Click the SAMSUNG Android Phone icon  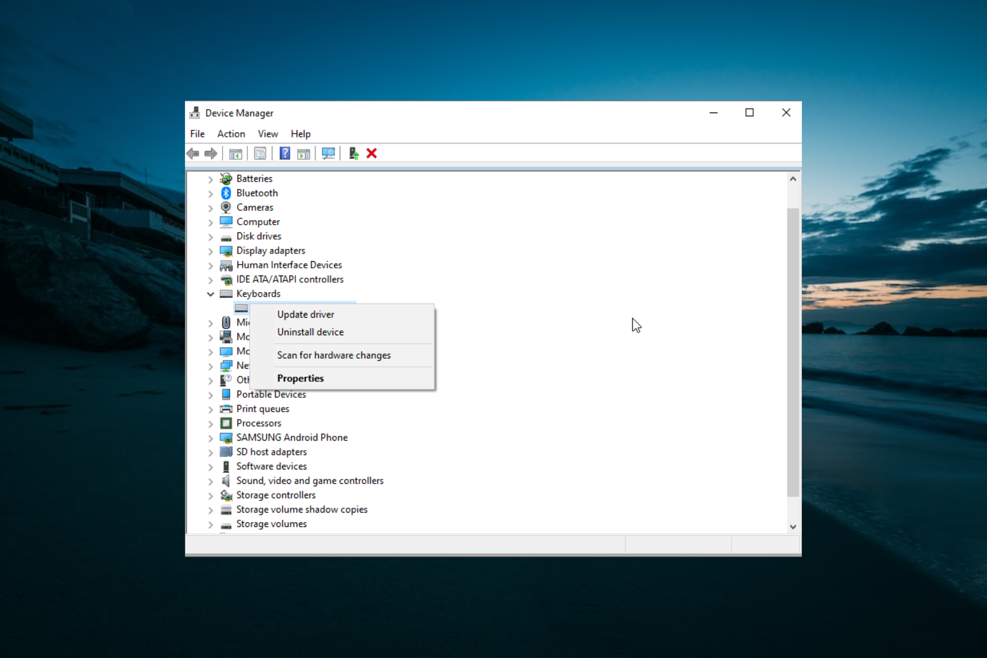pyautogui.click(x=226, y=437)
